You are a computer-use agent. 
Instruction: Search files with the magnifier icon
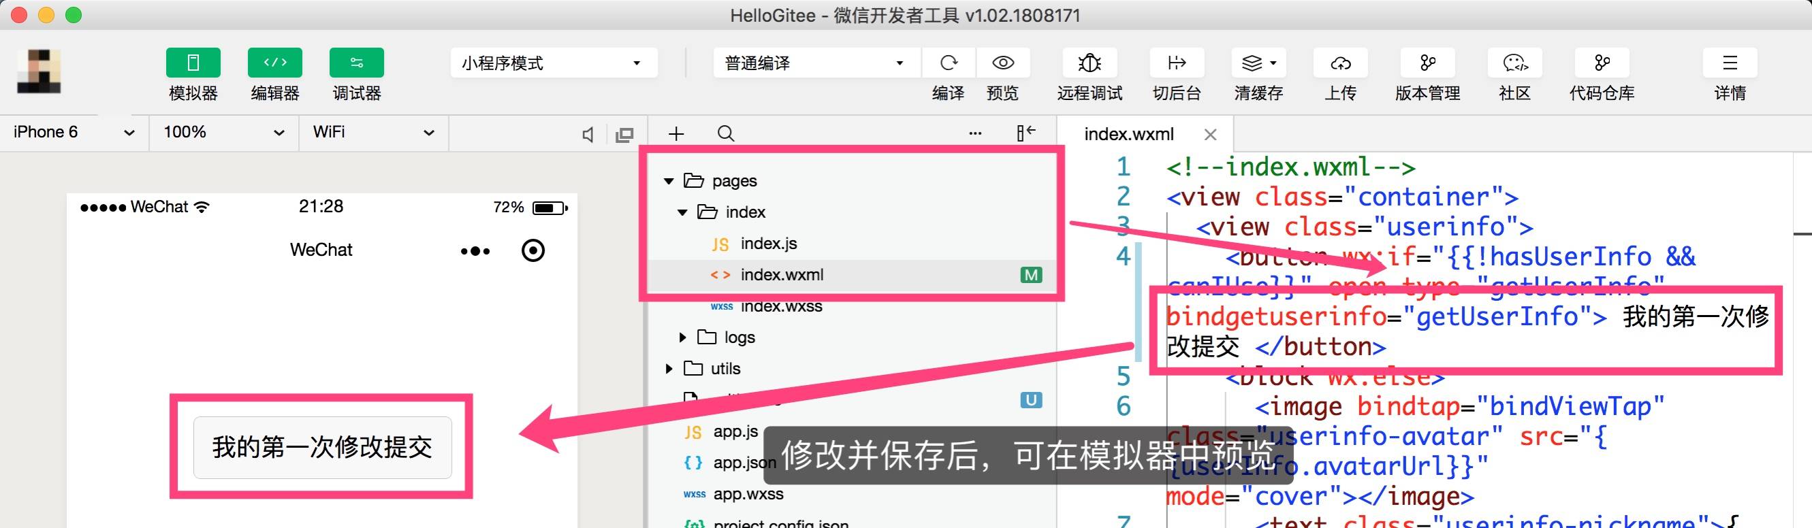[x=726, y=133]
